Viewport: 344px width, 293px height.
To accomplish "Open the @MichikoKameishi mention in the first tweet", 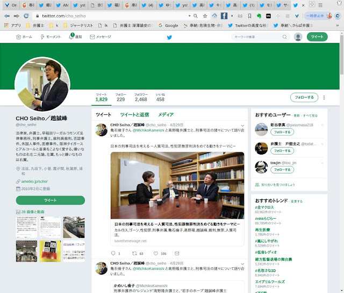I will click(148, 130).
